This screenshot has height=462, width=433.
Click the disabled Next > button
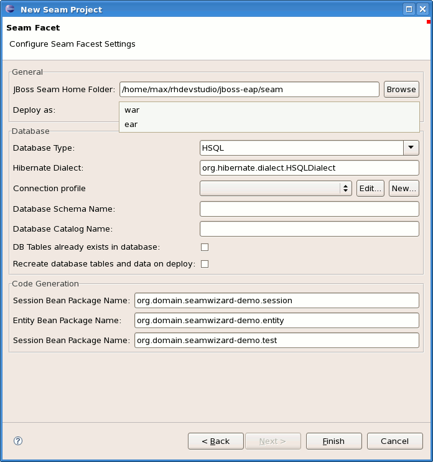tap(273, 441)
